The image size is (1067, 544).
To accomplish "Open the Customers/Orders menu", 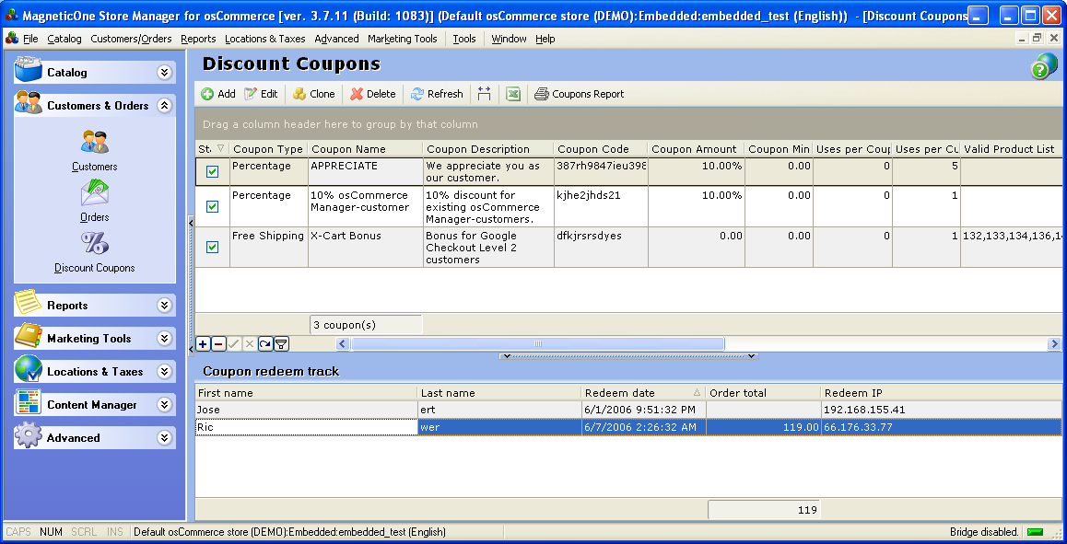I will (132, 39).
